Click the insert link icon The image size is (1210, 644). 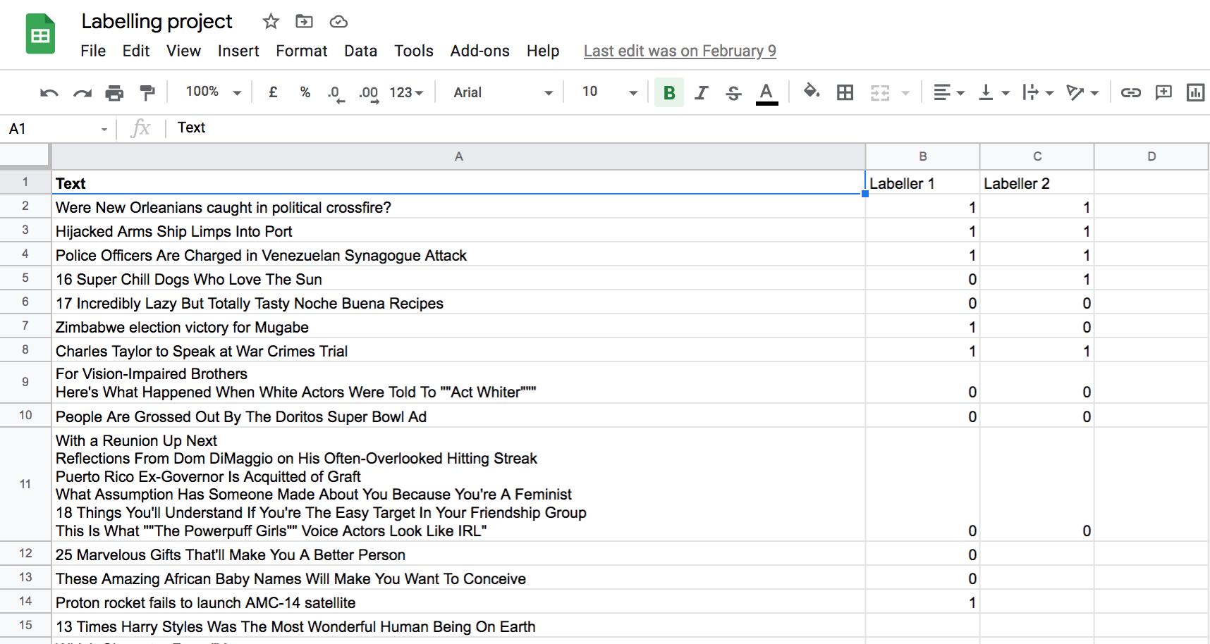pos(1130,93)
